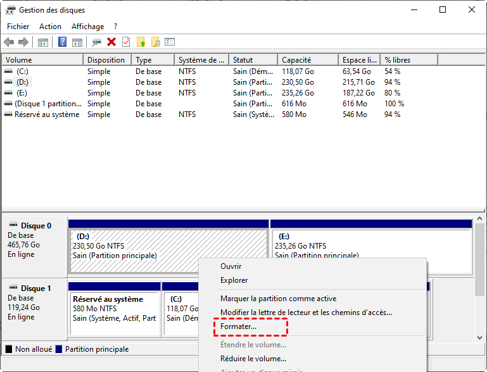
Task: Open the Action menu
Action: click(x=50, y=27)
